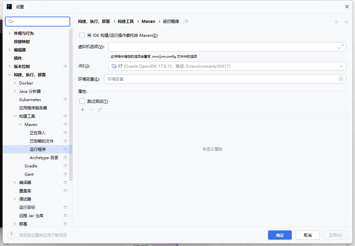
Task: Expand the 编辑器 section
Action: pyautogui.click(x=10, y=50)
